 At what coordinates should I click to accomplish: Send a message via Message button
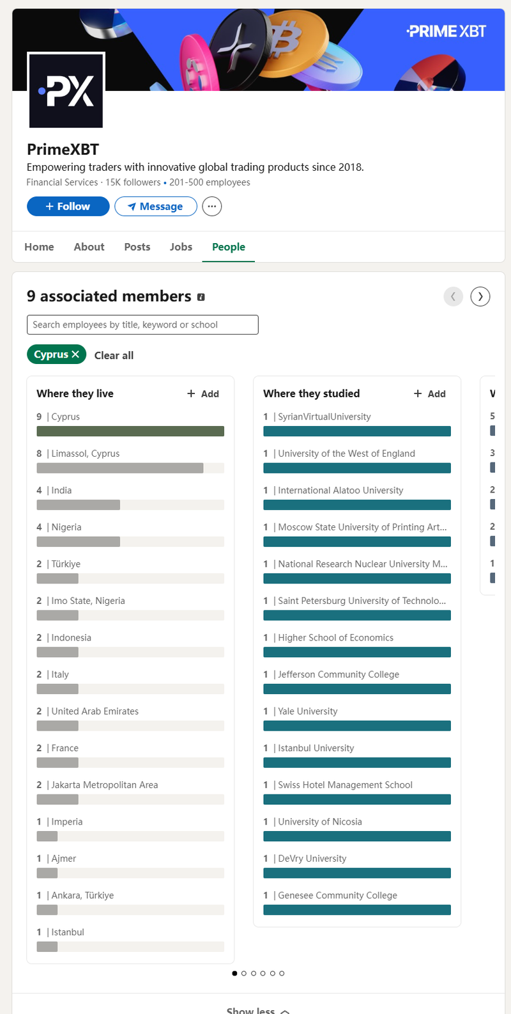pos(156,206)
